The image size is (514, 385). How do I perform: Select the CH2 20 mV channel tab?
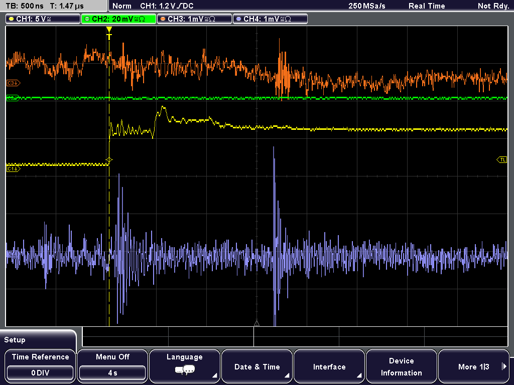point(118,19)
